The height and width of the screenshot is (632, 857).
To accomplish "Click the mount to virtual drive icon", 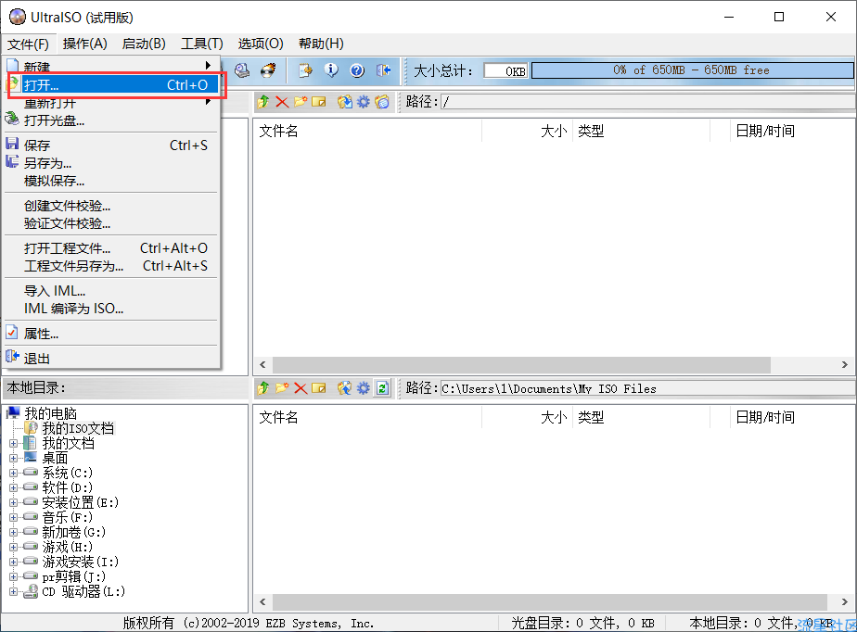I will point(242,70).
